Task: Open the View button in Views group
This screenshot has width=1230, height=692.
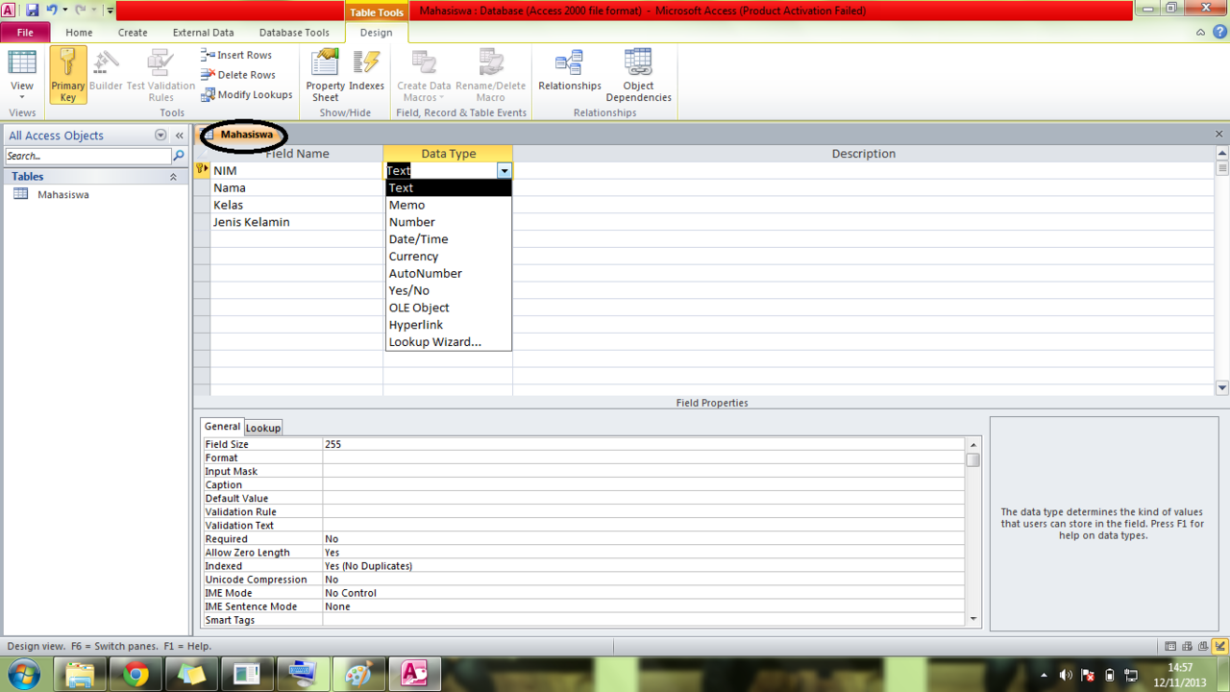Action: (22, 75)
